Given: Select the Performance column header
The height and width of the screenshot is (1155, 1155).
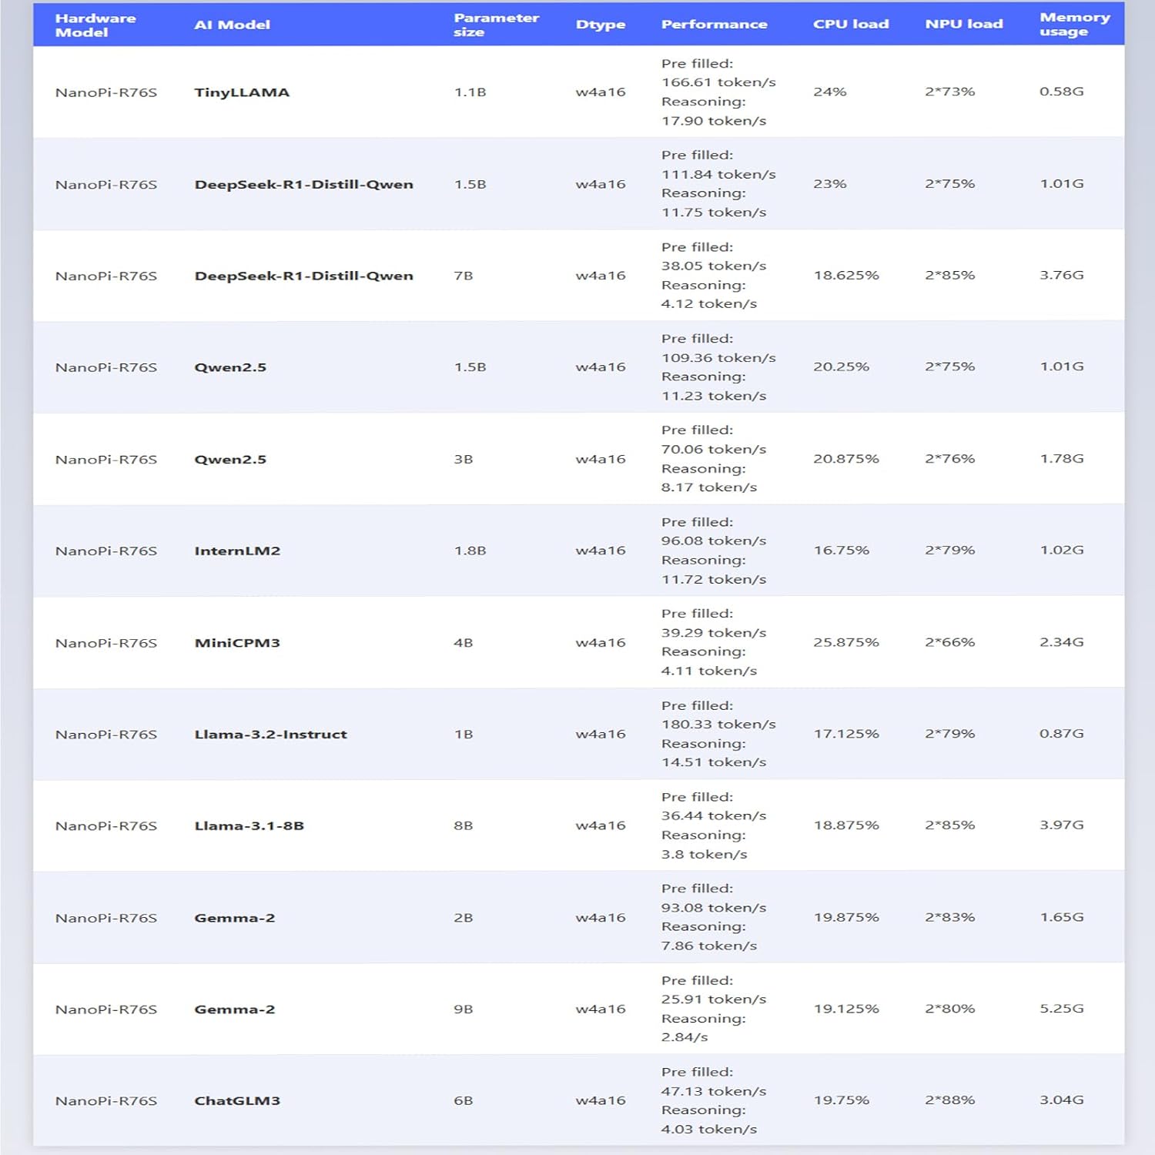Looking at the screenshot, I should [x=714, y=25].
